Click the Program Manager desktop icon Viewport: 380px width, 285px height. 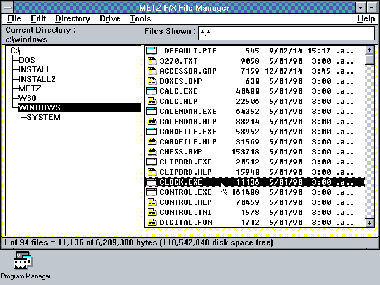tap(23, 261)
